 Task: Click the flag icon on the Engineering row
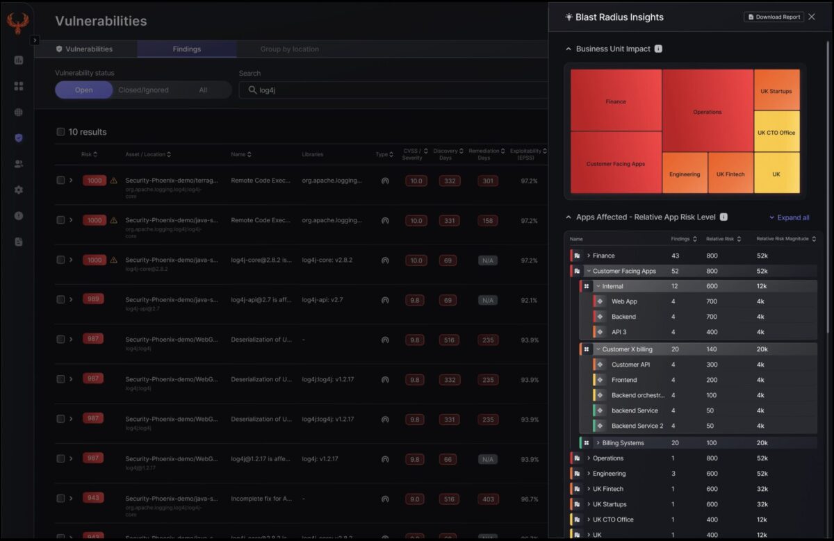point(578,474)
